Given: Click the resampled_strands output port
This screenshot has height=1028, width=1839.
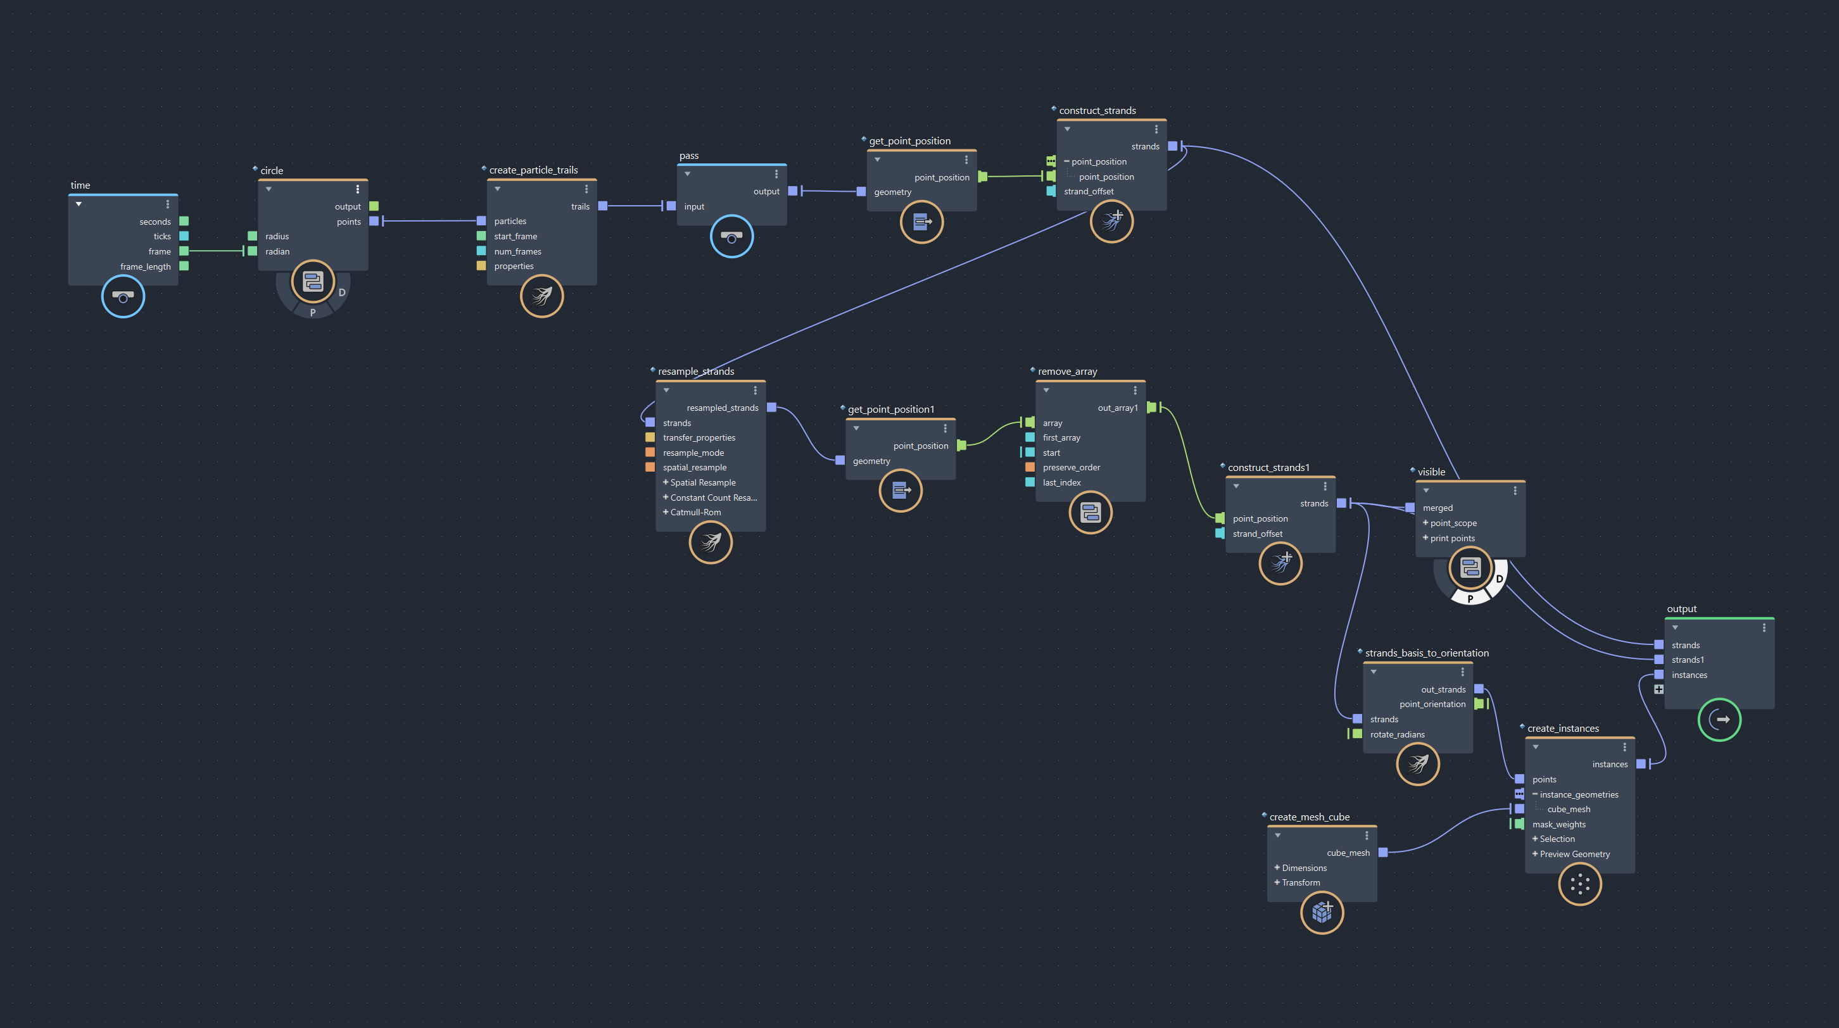Looking at the screenshot, I should click(771, 408).
